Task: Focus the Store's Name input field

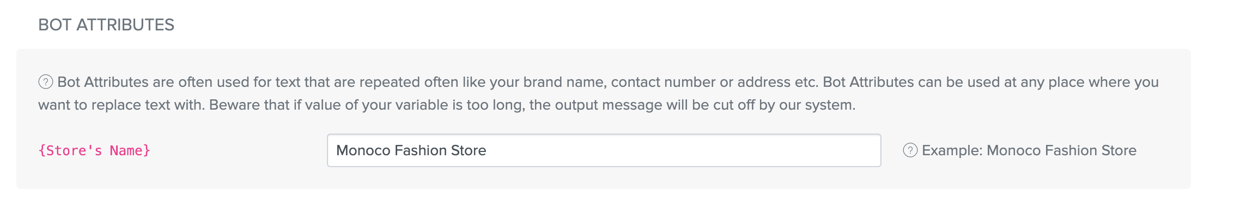Action: click(x=604, y=150)
